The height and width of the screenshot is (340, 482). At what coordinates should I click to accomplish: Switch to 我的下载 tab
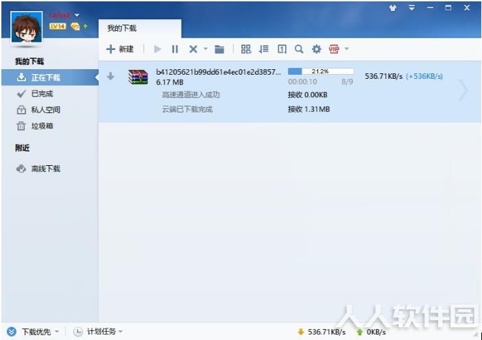[x=140, y=29]
